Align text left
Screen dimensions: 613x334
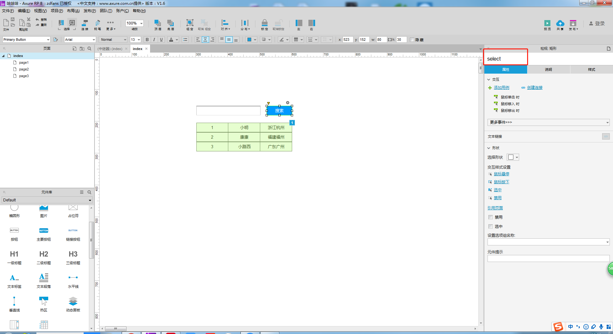point(198,40)
